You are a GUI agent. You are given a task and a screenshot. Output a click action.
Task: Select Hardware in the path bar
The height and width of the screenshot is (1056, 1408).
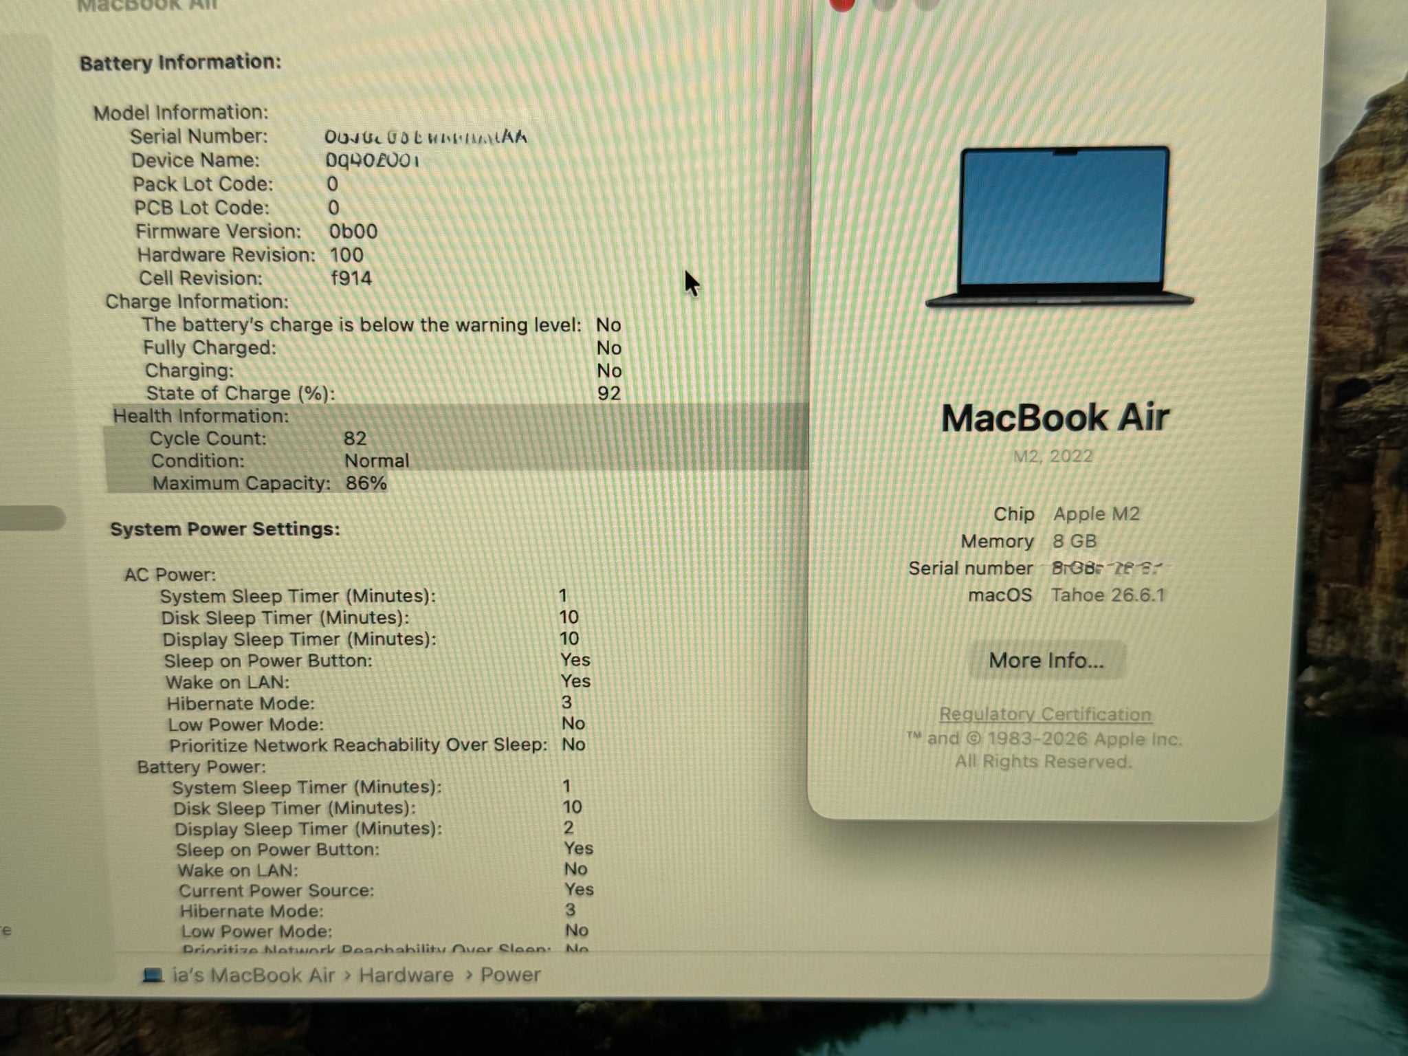406,975
